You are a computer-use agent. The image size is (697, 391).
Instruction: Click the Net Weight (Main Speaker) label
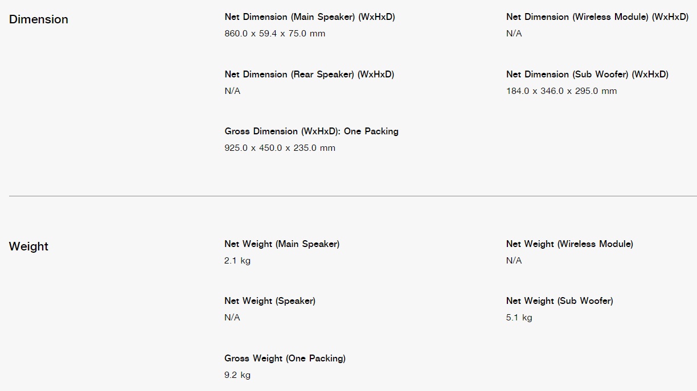282,244
